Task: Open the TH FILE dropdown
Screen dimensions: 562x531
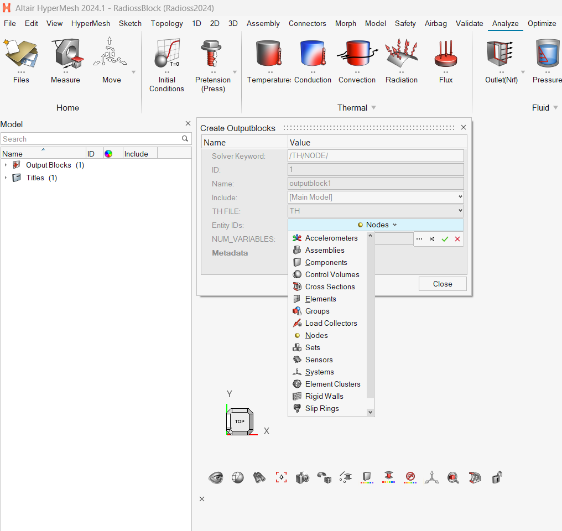Action: tap(376, 211)
